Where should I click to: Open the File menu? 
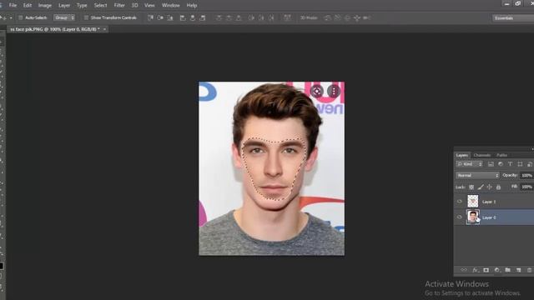click(x=13, y=6)
